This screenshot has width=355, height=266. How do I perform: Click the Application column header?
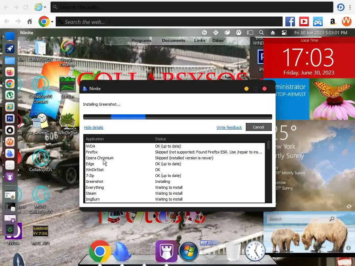click(95, 139)
